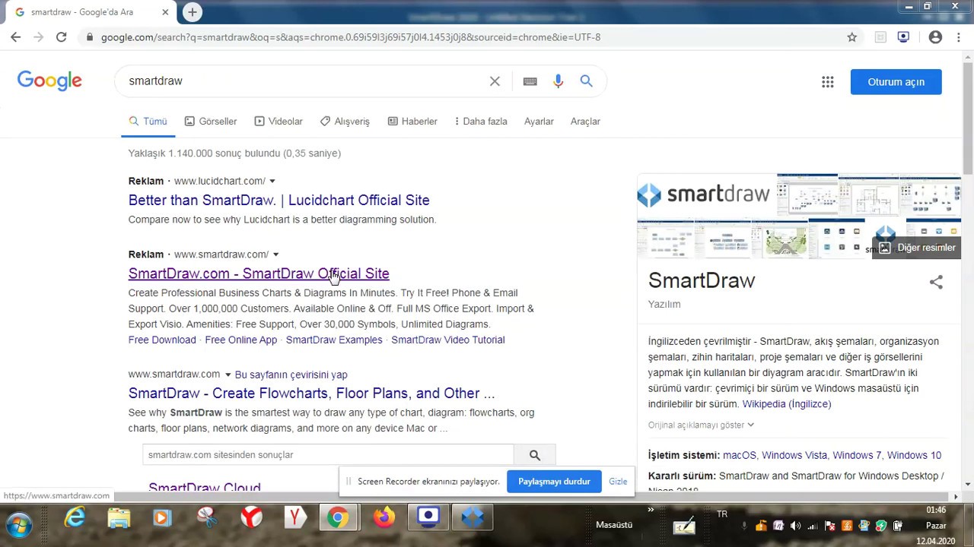
Task: Select the Tümü tab
Action: click(148, 122)
